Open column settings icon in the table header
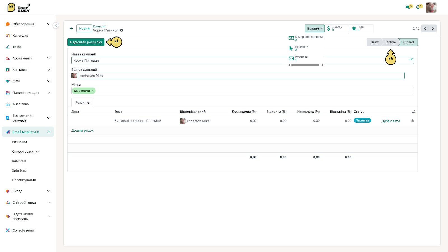The width and height of the screenshot is (448, 252). pyautogui.click(x=414, y=111)
